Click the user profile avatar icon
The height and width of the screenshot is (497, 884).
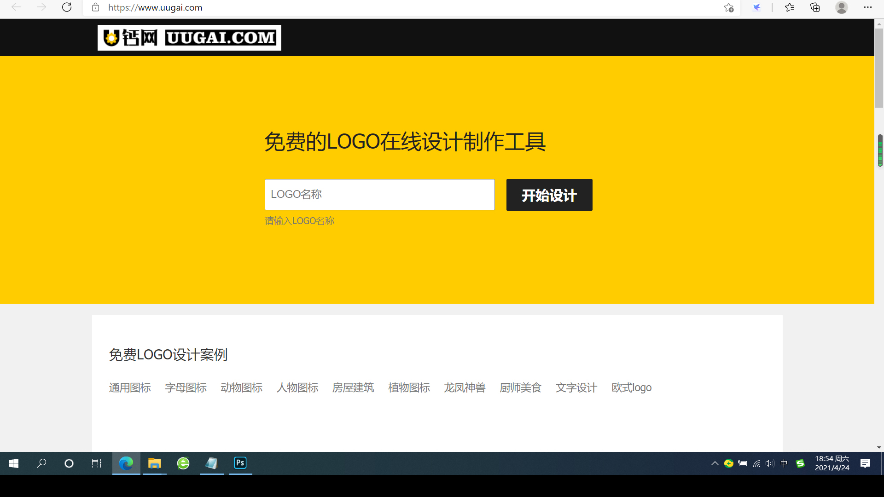pyautogui.click(x=841, y=7)
